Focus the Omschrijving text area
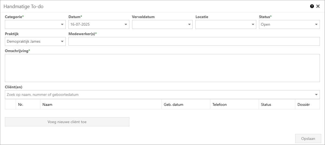 (162, 68)
